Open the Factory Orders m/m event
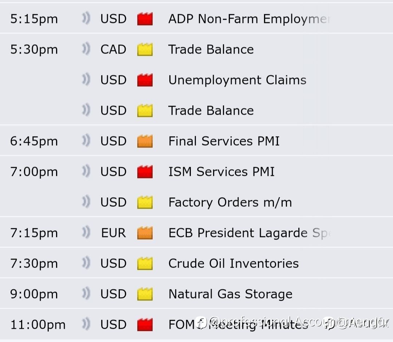 [x=230, y=203]
